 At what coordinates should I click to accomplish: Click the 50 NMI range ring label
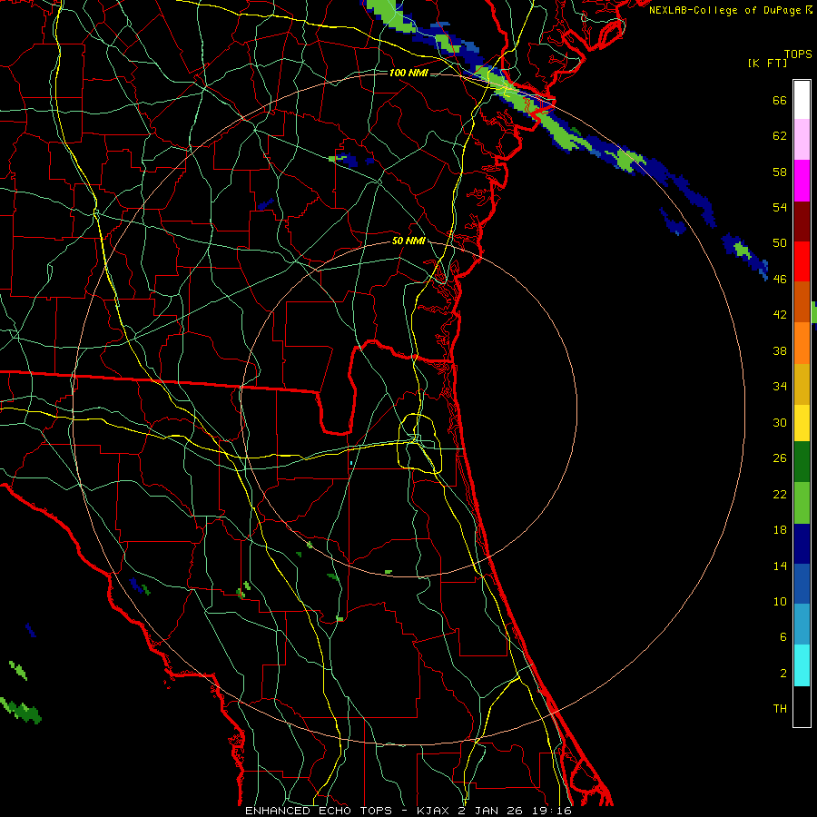(408, 241)
